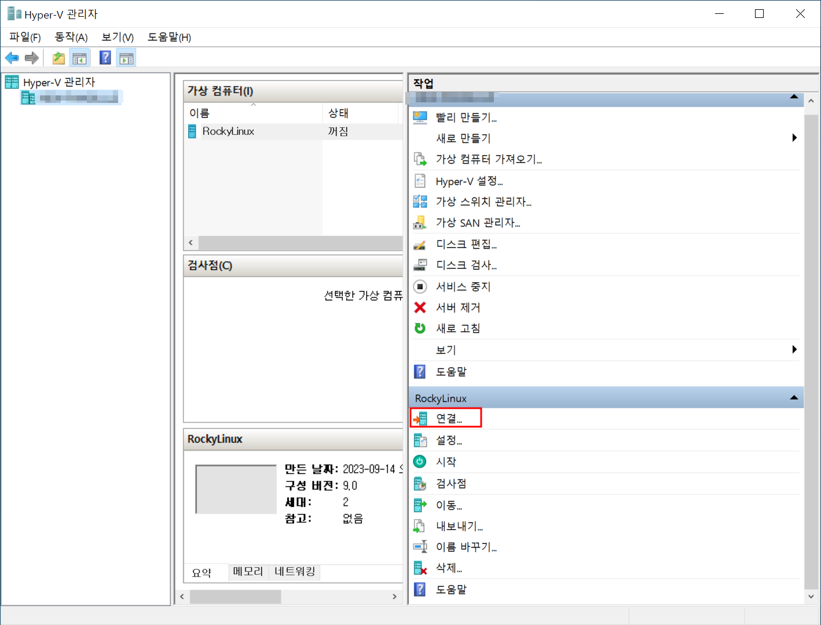Click the Back arrow toolbar icon
This screenshot has width=821, height=625.
pos(12,58)
